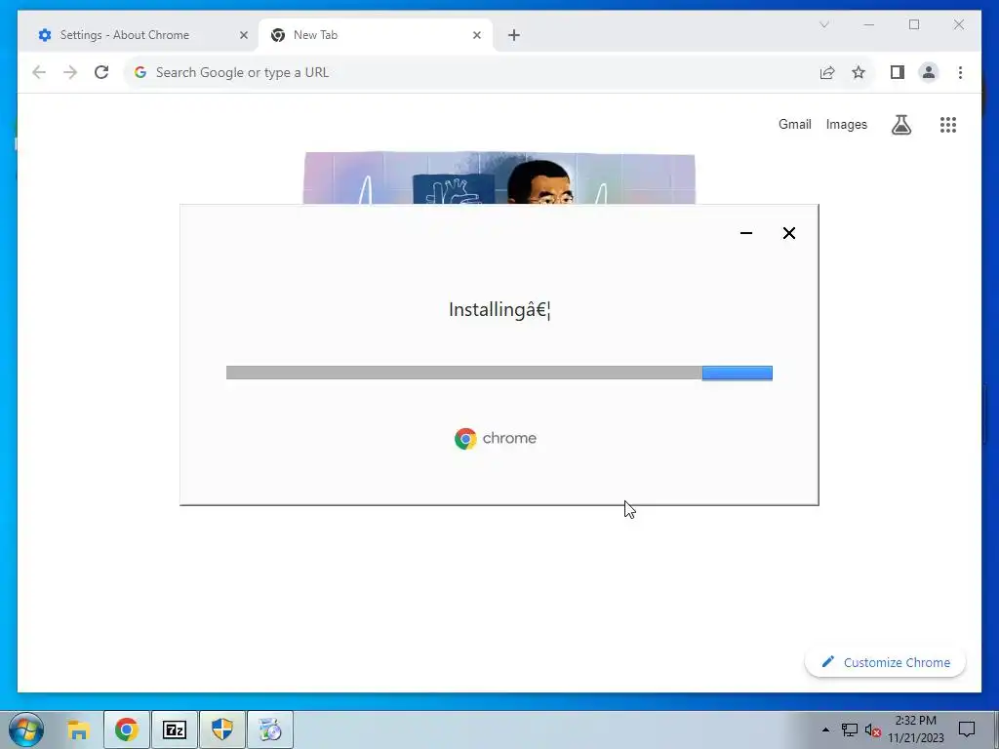Click the Chrome logo in installer

pyautogui.click(x=496, y=438)
